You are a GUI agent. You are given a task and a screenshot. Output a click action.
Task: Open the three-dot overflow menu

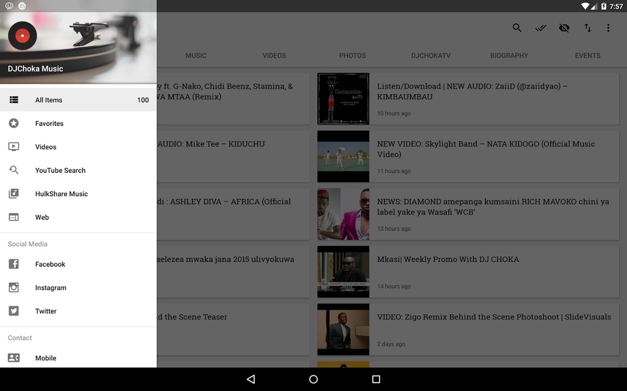[x=608, y=28]
